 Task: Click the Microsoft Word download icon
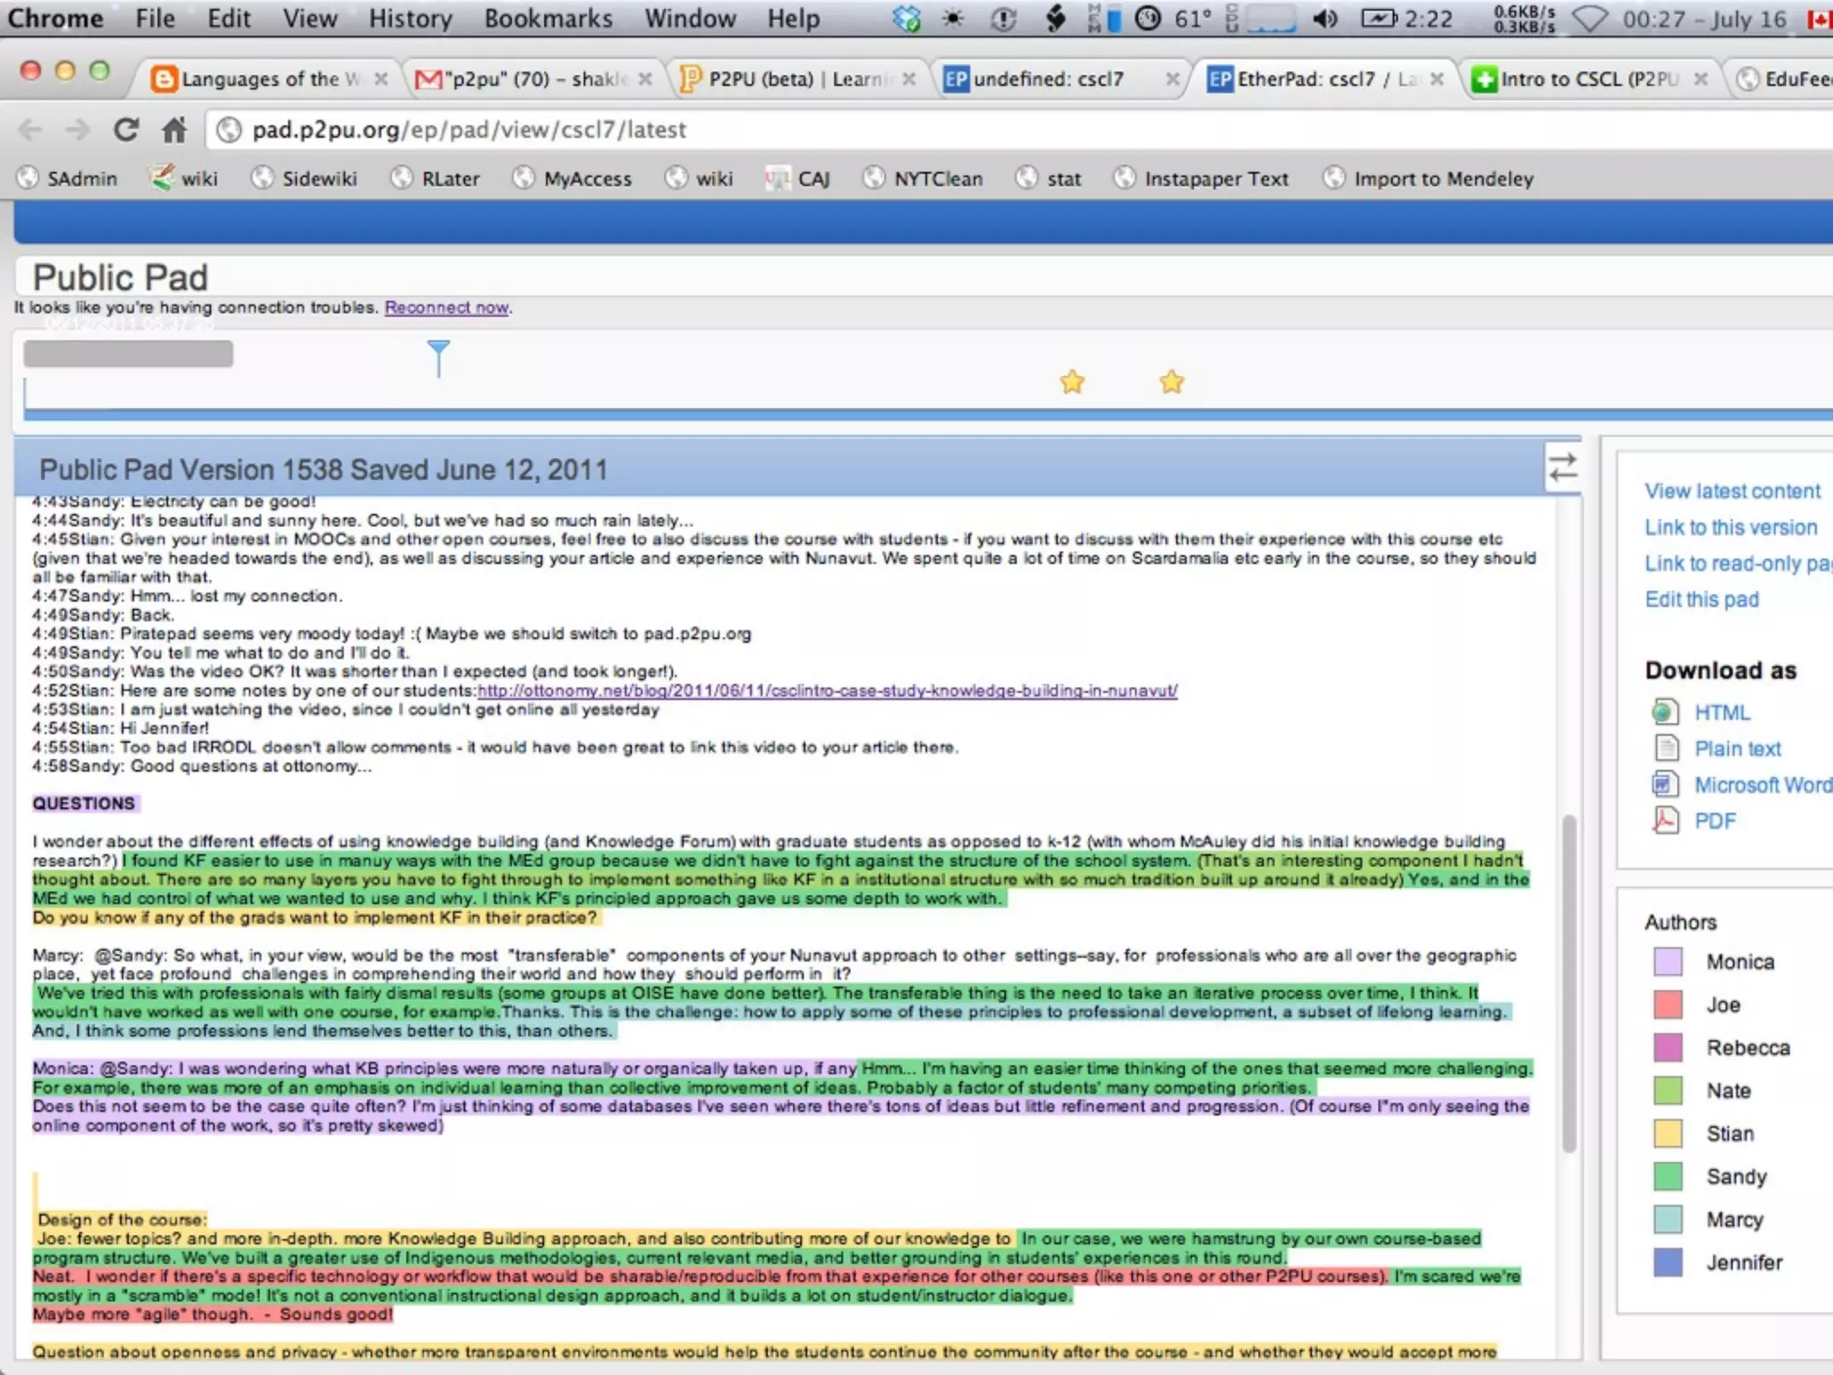tap(1665, 784)
